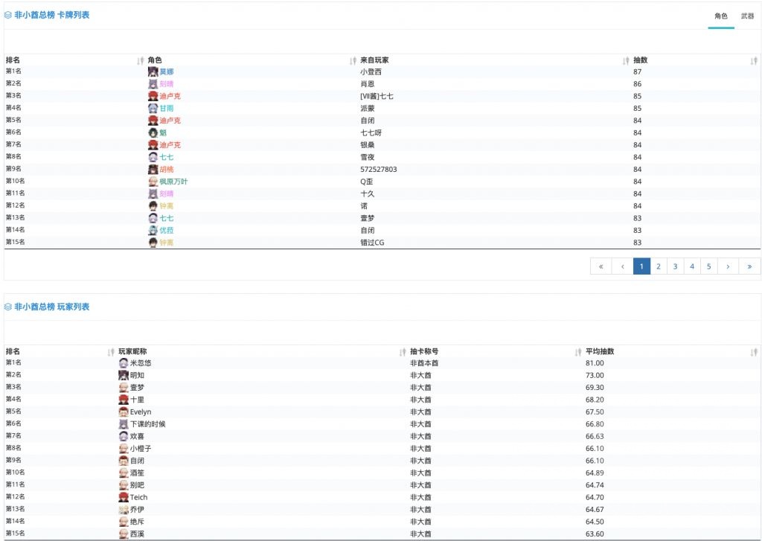Image resolution: width=762 pixels, height=541 pixels.
Task: Sort card list by 抽数 column arrow
Action: point(754,60)
